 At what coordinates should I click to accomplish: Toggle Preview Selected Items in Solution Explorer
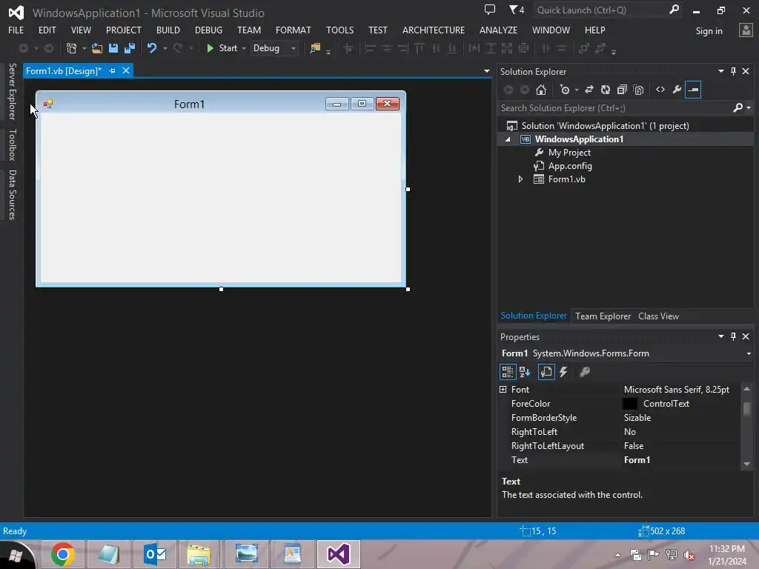click(693, 90)
